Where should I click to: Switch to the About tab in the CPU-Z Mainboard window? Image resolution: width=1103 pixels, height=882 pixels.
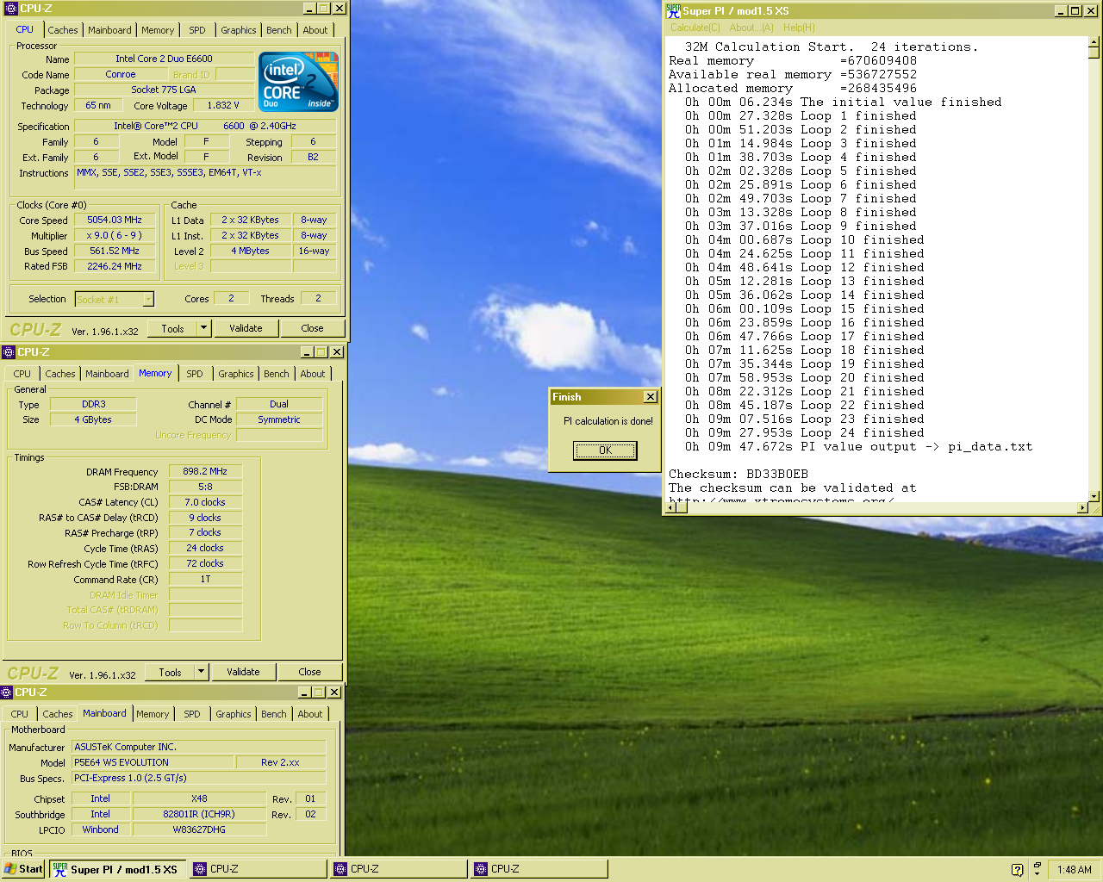pos(310,714)
